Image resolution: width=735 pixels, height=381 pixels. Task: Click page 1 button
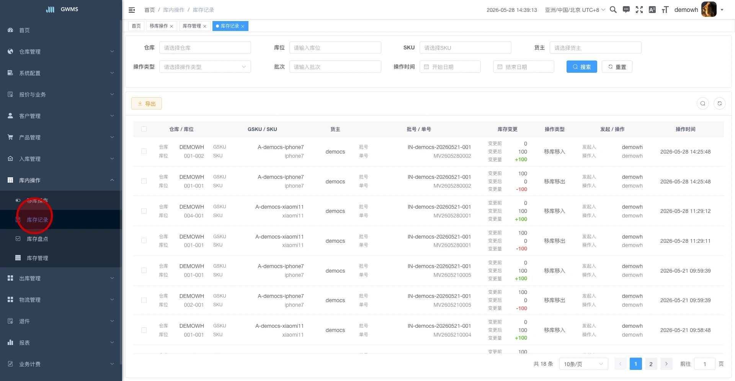point(636,364)
